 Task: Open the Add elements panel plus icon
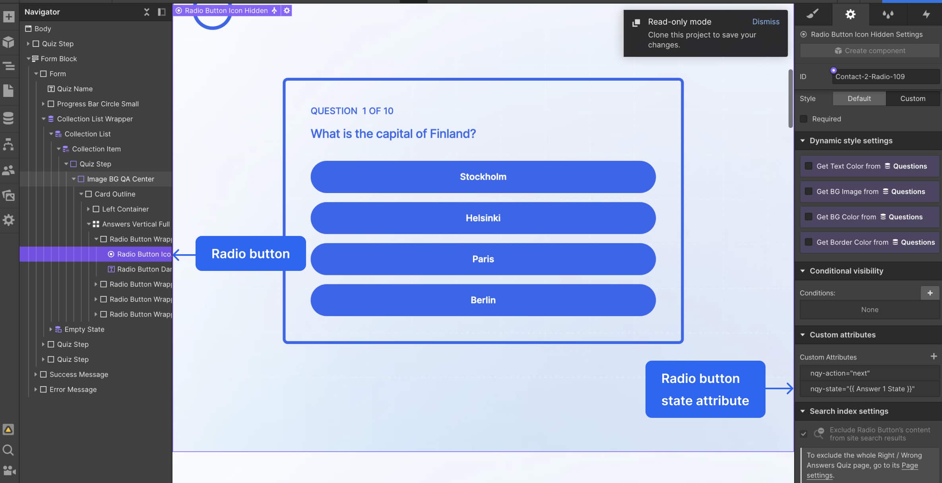pyautogui.click(x=9, y=17)
